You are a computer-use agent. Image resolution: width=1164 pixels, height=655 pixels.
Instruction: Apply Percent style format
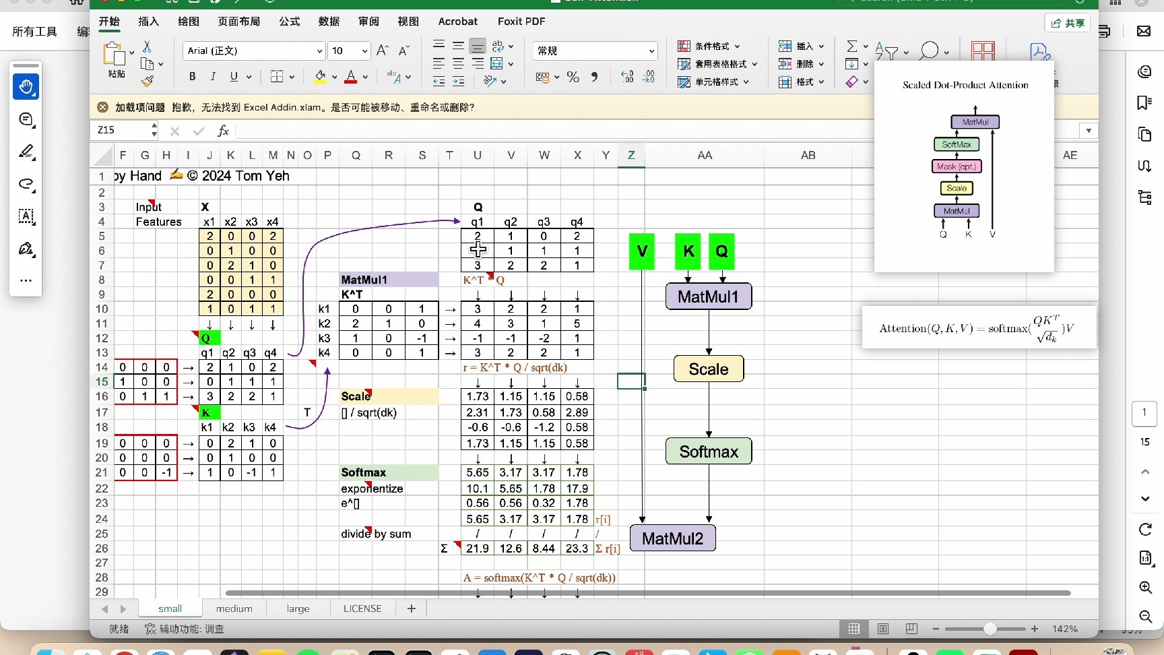[x=573, y=77]
